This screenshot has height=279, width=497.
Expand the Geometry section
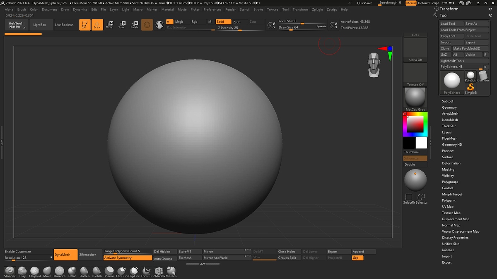(x=449, y=107)
